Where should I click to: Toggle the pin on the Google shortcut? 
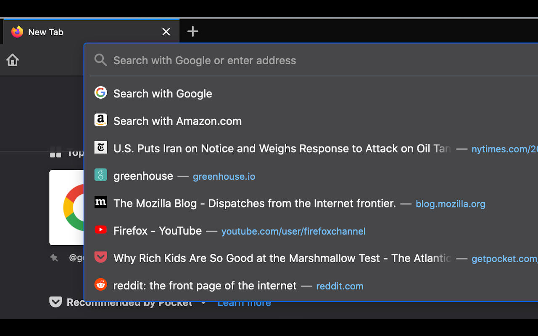pos(54,258)
